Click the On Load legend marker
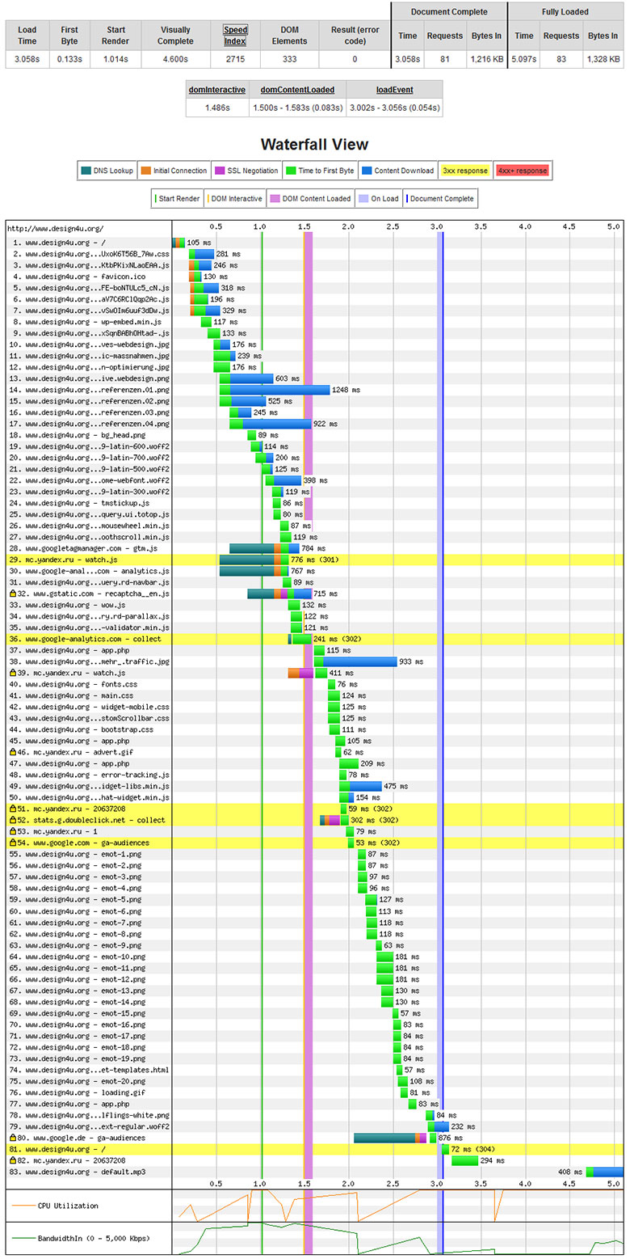Viewport: 630px width, 1259px height. coord(363,198)
